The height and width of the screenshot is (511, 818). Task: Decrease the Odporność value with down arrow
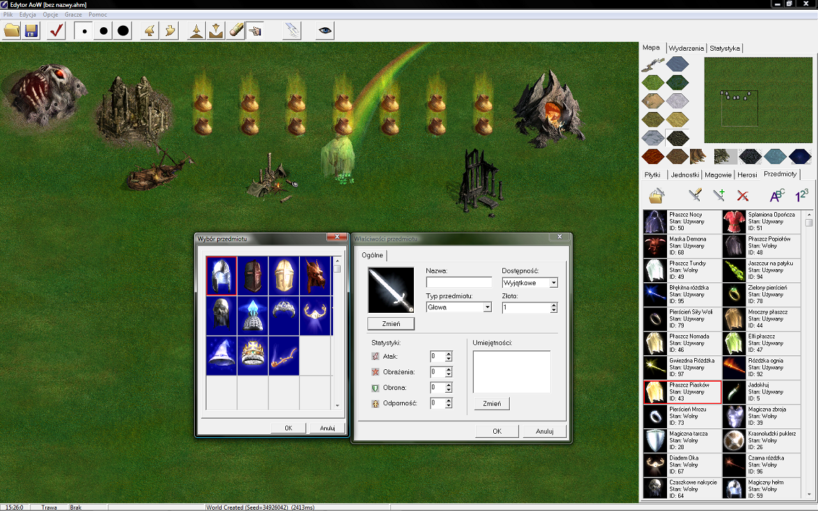tap(448, 406)
